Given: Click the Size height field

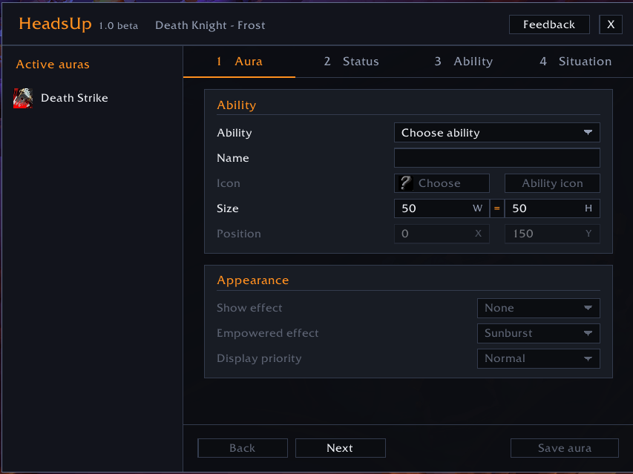Looking at the screenshot, I should tap(552, 208).
